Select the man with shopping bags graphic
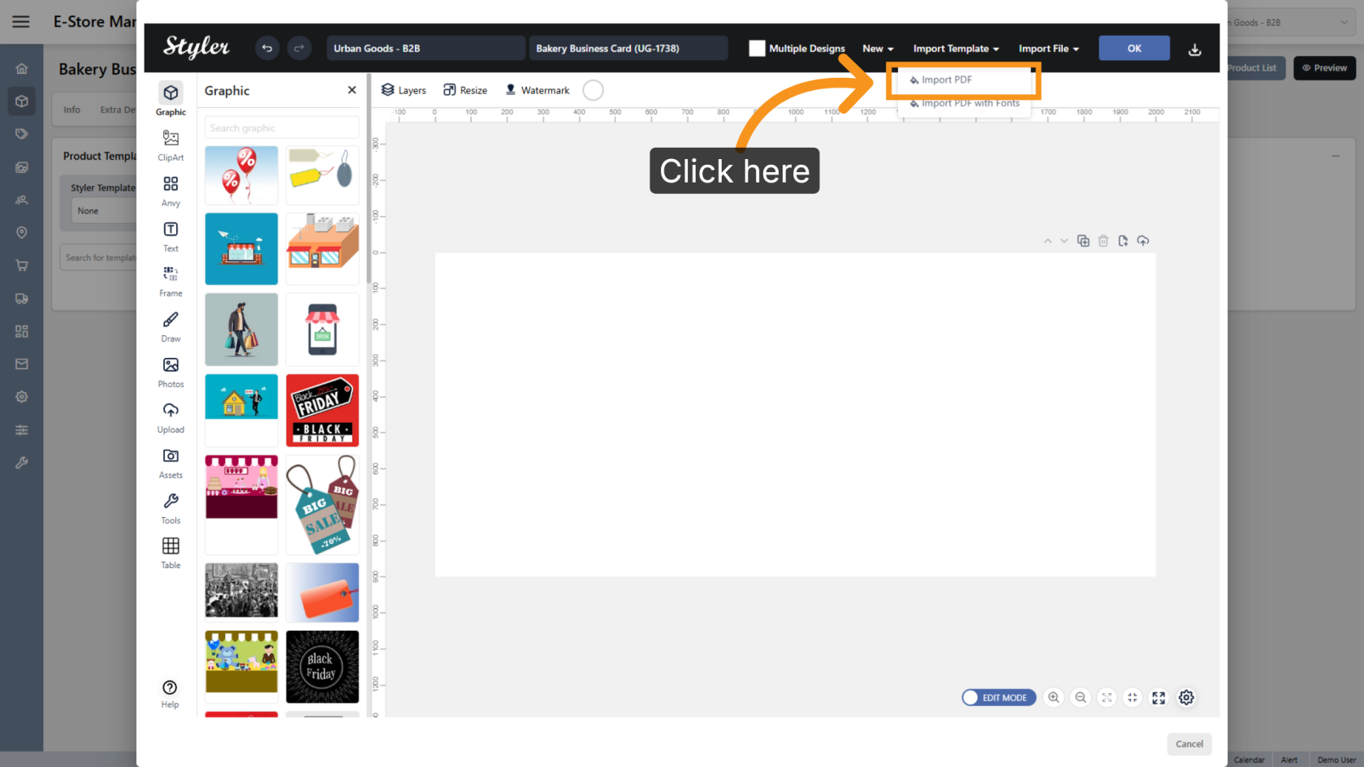The height and width of the screenshot is (767, 1364). (x=241, y=330)
